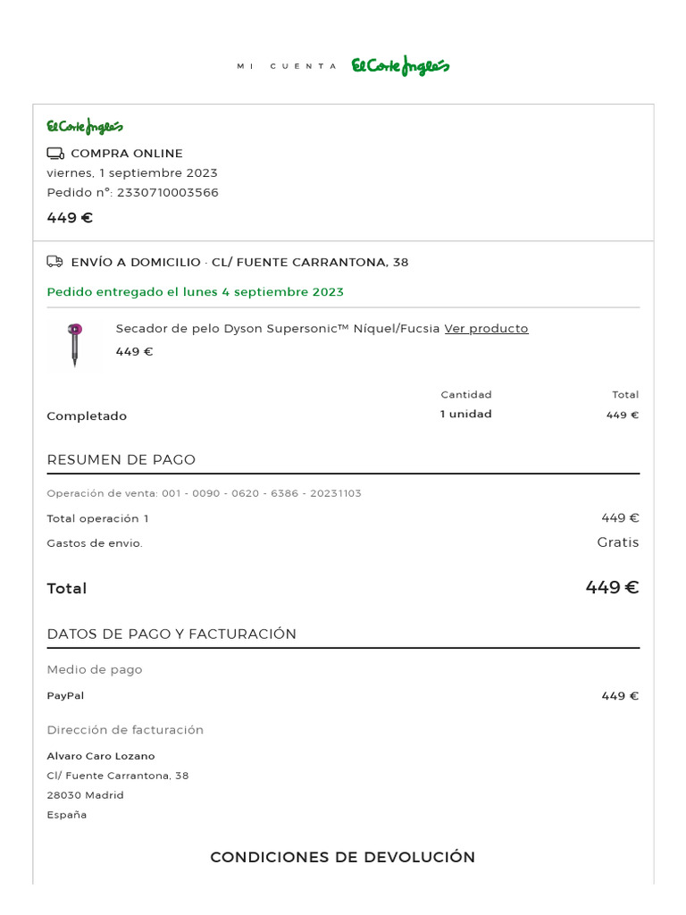This screenshot has height=915, width=686.
Task: Click the Secador de pelo Dyson title
Action: coord(278,329)
